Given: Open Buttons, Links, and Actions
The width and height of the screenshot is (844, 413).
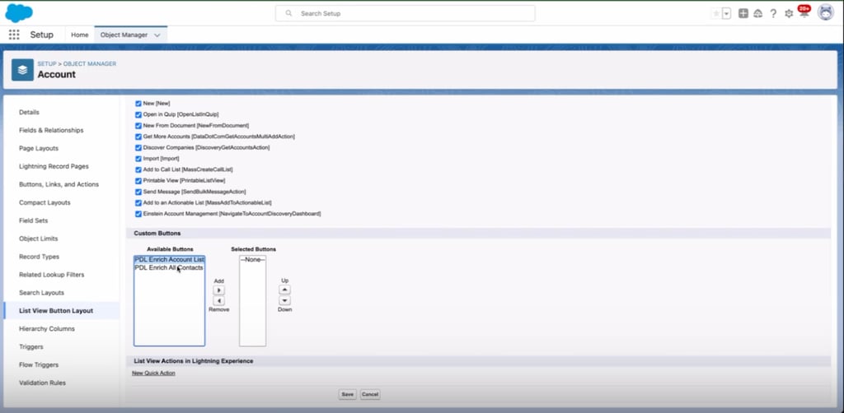Looking at the screenshot, I should 59,184.
